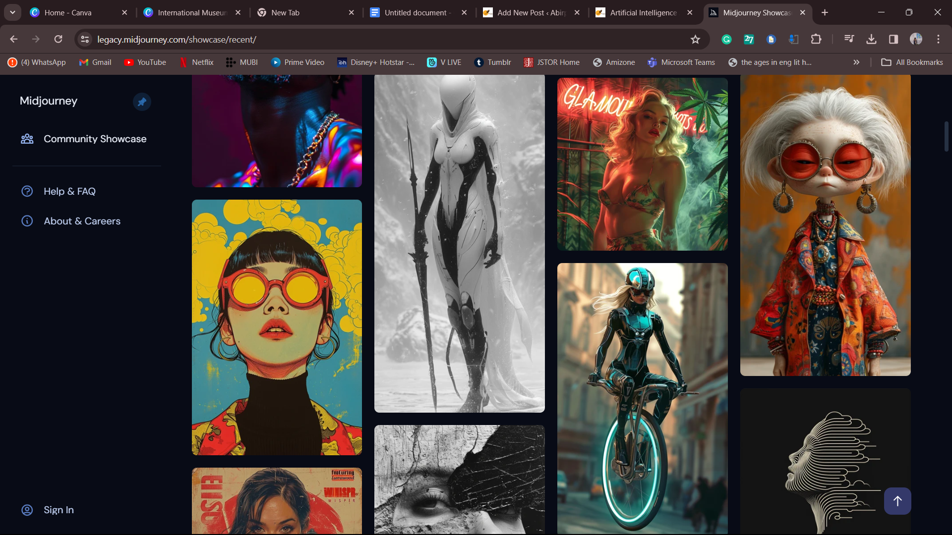This screenshot has height=535, width=952.
Task: Open the Microsoft Teams bookmark
Action: point(681,62)
